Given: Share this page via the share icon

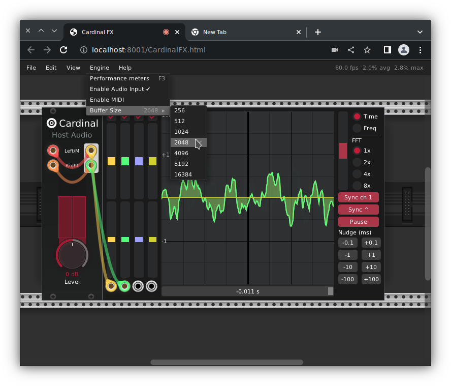Looking at the screenshot, I should (x=351, y=50).
